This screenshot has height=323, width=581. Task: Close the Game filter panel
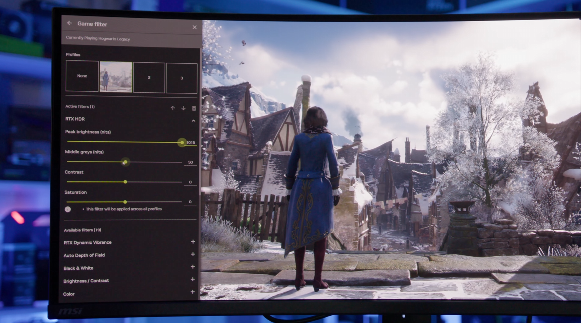click(195, 27)
